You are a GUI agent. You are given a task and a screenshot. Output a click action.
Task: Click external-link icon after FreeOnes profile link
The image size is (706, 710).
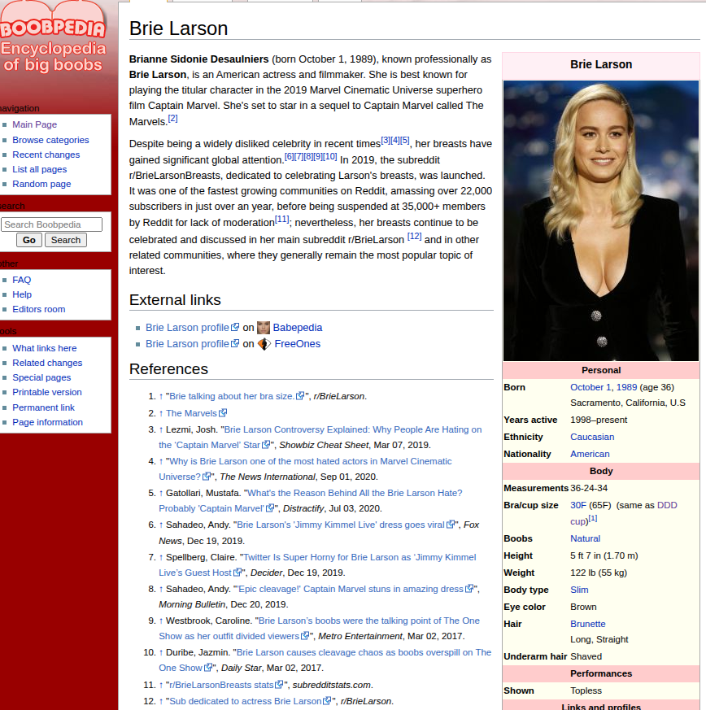[235, 343]
